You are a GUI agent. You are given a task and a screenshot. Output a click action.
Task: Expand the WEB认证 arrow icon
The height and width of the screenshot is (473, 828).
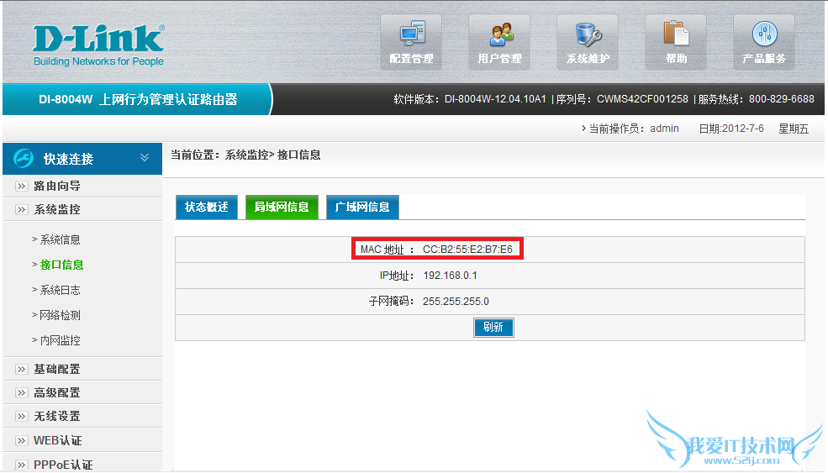21,441
